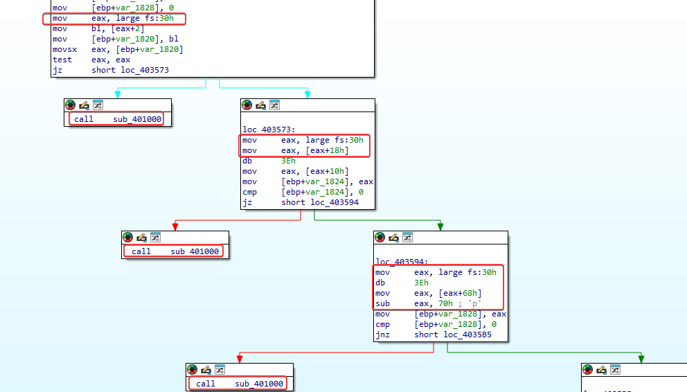Click group icon on call node under loc_403573
This screenshot has height=392, width=687.
pyautogui.click(x=155, y=238)
